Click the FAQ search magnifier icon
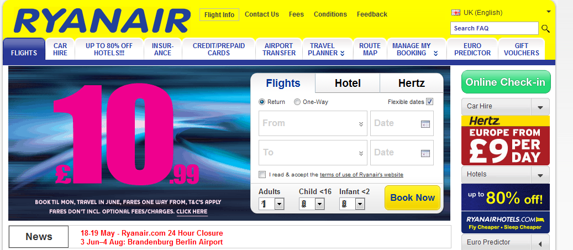This screenshot has height=250, width=573. tap(545, 29)
